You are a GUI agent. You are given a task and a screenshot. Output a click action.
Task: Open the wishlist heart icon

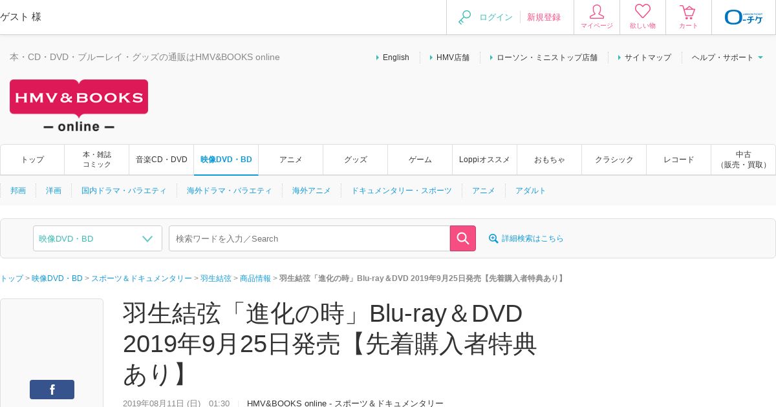coord(643,12)
